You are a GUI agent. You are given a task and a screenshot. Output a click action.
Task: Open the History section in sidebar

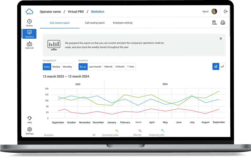click(29, 23)
